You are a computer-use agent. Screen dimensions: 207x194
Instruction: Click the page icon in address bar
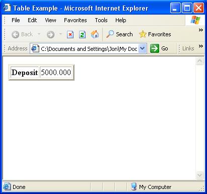[35, 48]
